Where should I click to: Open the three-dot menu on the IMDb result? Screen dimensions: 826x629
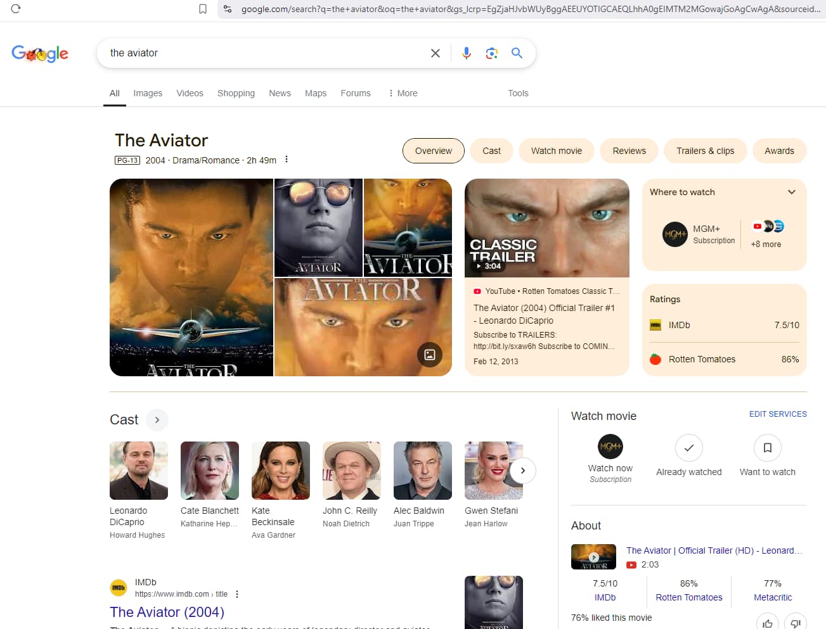tap(237, 594)
